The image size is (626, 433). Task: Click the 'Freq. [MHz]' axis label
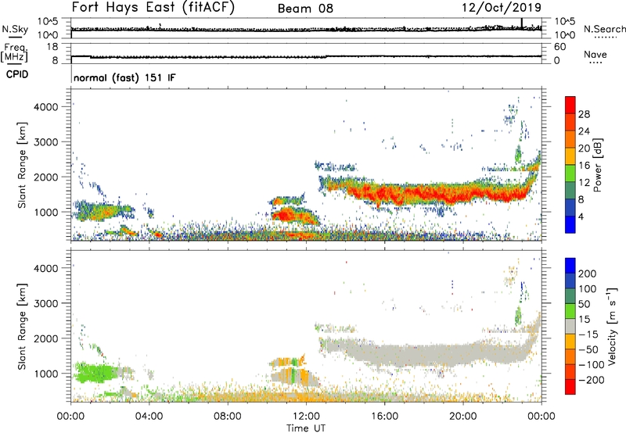pos(14,52)
